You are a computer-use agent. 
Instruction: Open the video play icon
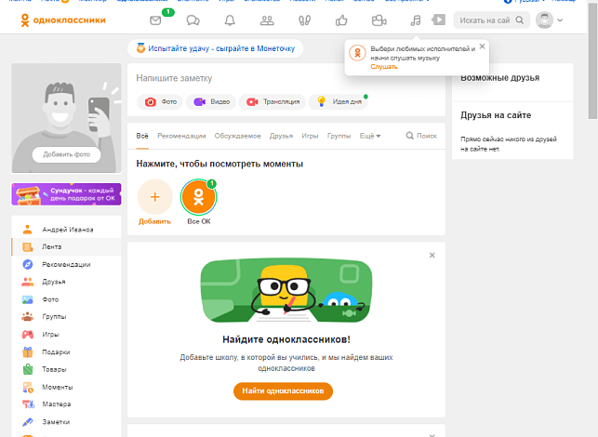click(439, 20)
